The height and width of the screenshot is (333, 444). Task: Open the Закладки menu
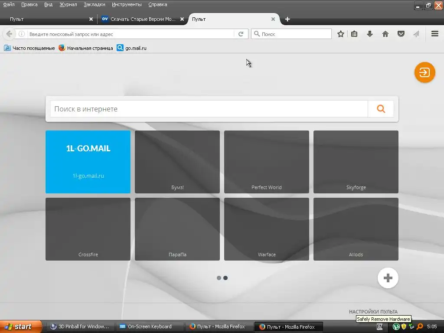click(x=94, y=4)
